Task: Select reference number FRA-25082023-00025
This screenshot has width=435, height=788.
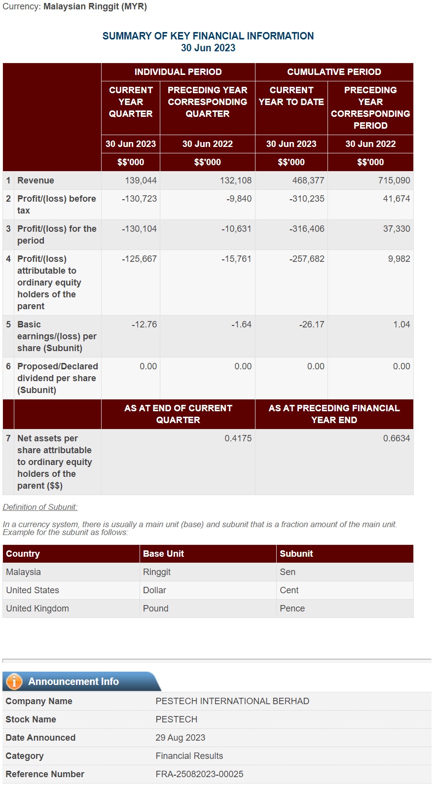Action: click(199, 774)
